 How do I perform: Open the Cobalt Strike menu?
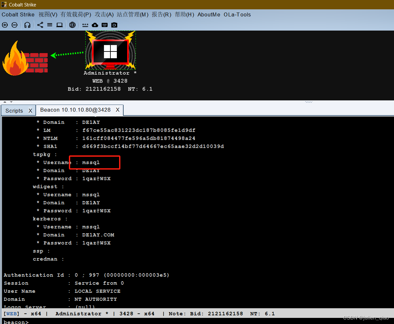point(18,14)
